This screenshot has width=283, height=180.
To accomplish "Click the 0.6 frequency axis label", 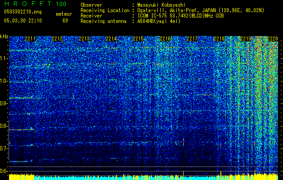I will 4,171.
